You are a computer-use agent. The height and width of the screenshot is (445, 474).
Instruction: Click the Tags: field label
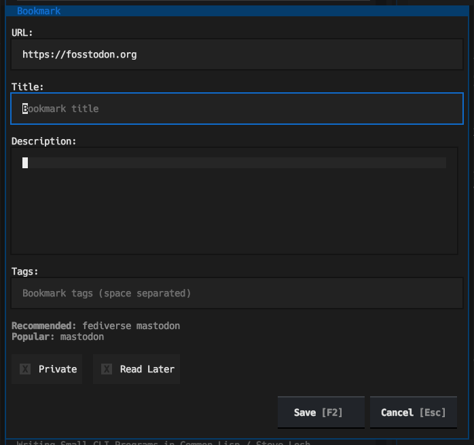point(25,271)
